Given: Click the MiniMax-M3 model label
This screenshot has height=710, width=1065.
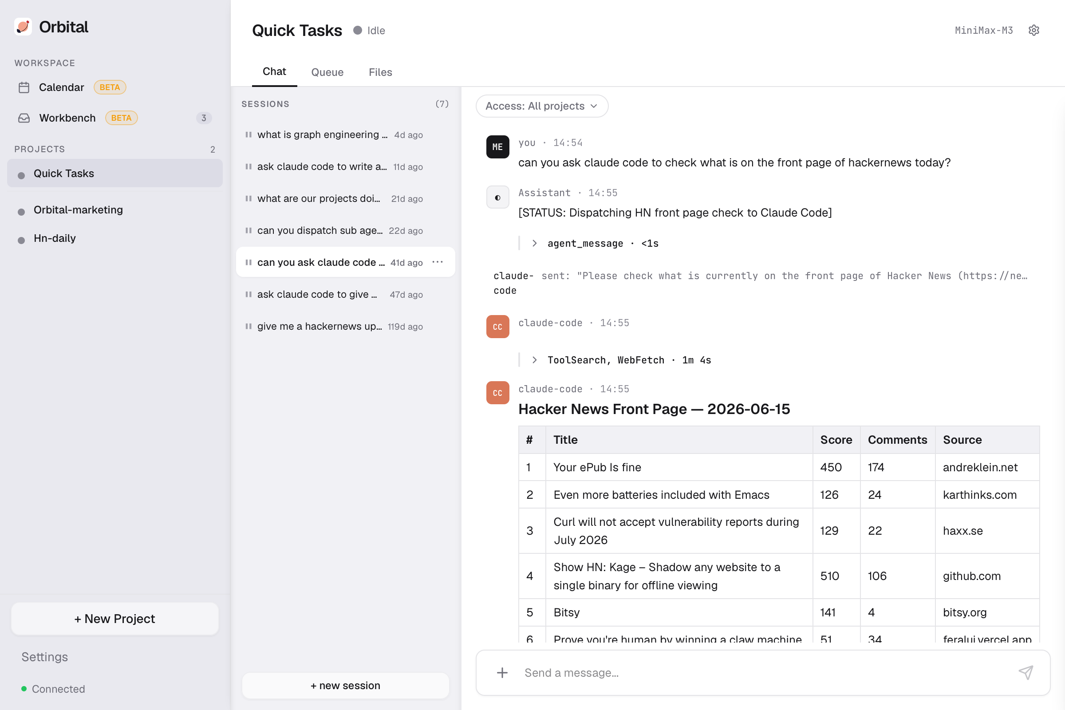Looking at the screenshot, I should pos(983,30).
